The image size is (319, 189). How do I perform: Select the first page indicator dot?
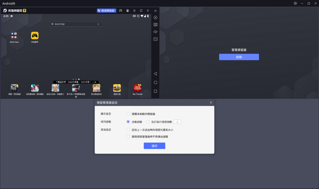(x=73, y=79)
